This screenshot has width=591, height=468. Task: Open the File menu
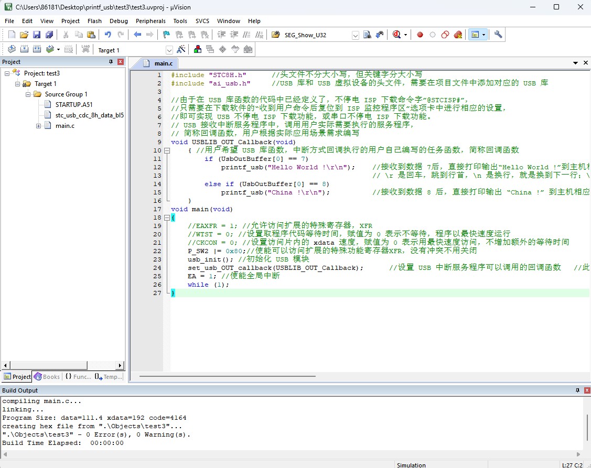pyautogui.click(x=9, y=21)
